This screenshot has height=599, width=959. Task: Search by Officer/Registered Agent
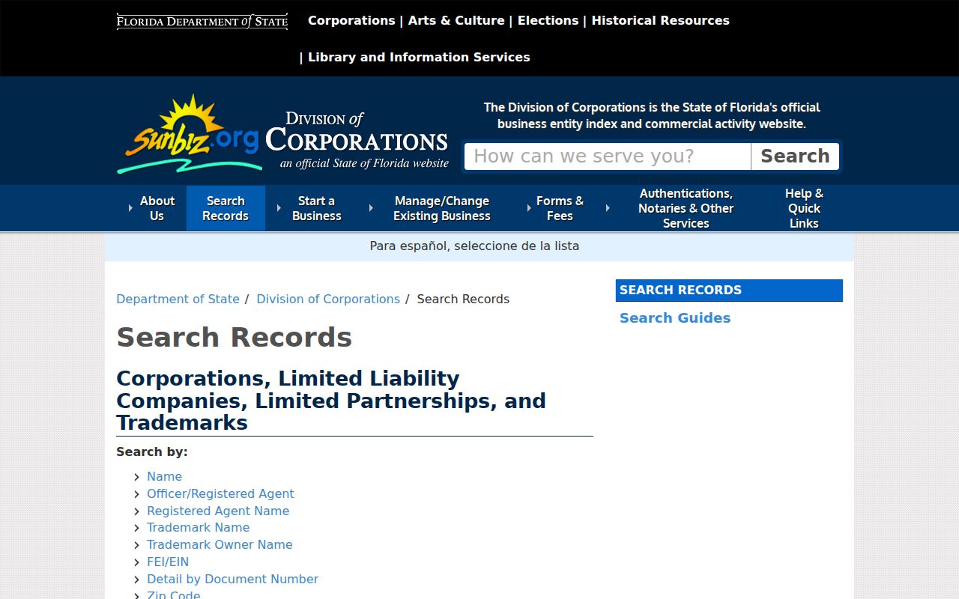click(220, 493)
